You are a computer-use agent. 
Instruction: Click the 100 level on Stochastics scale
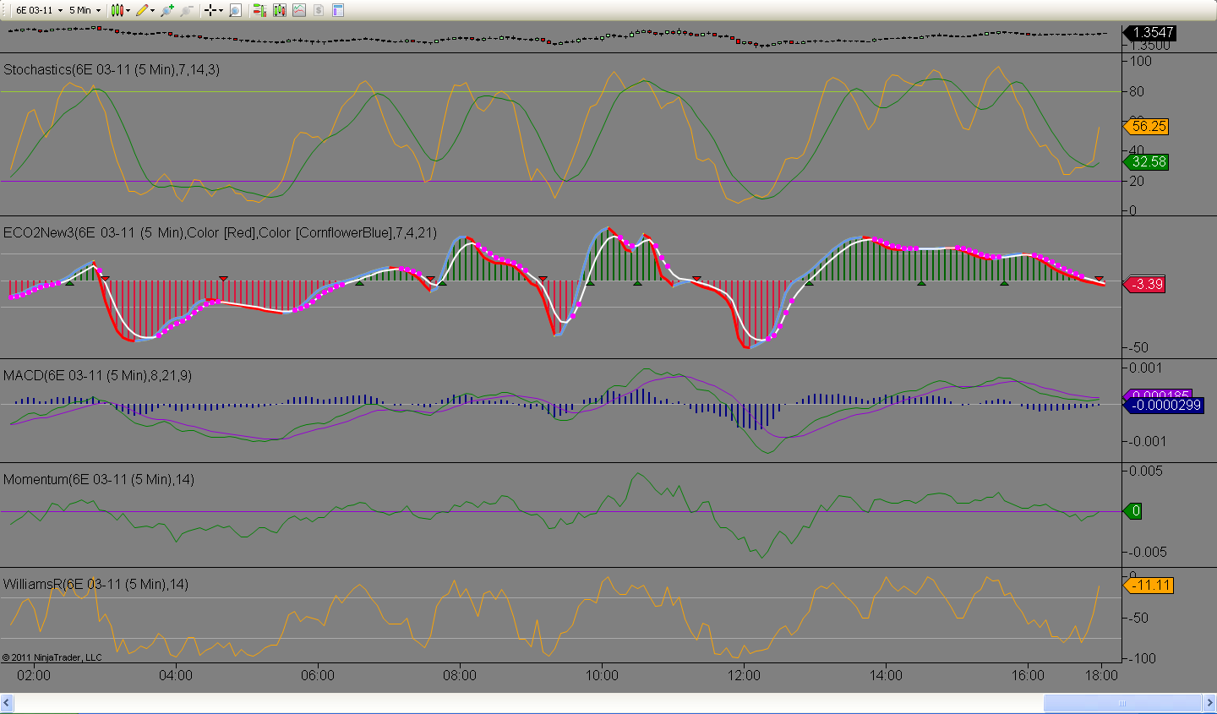(x=1141, y=61)
